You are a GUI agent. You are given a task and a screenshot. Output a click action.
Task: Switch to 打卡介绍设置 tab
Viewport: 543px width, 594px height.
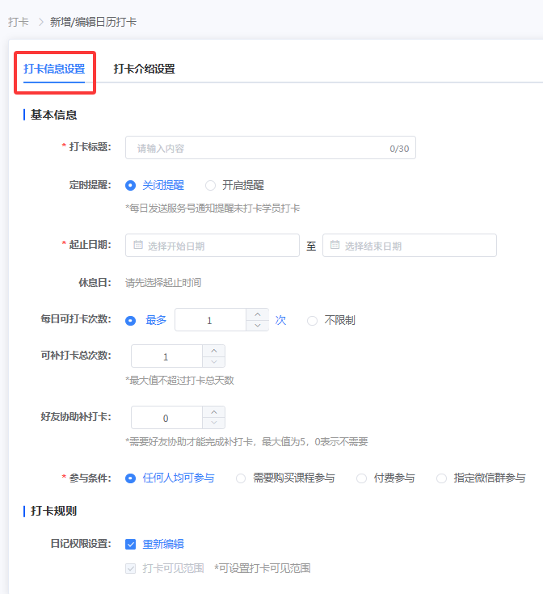point(144,69)
